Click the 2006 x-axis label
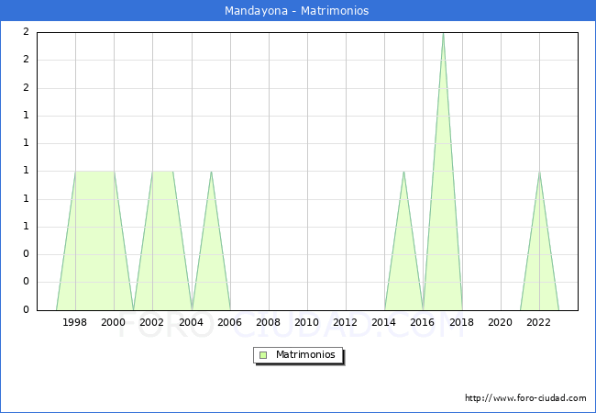Screen dimensions: 596x413 229,322
